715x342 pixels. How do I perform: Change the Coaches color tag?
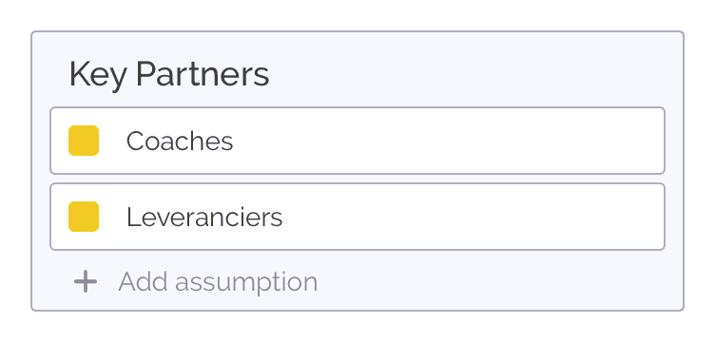coord(84,141)
